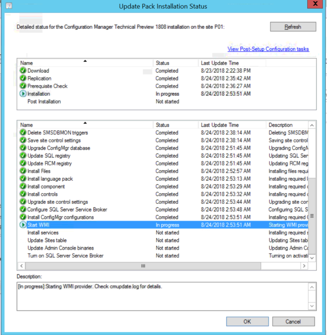Click In progress status of Installation row
The image size is (327, 335).
pos(167,94)
